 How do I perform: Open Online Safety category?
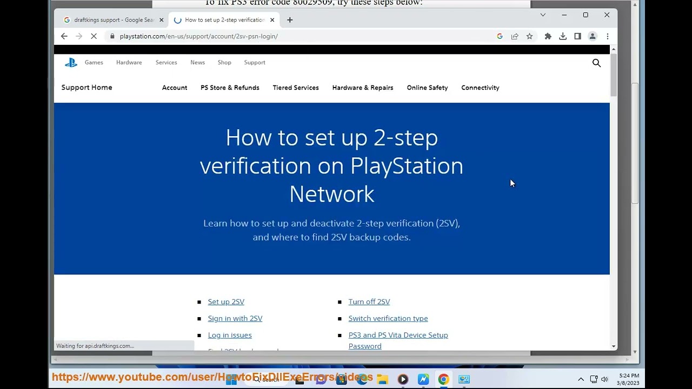(427, 88)
